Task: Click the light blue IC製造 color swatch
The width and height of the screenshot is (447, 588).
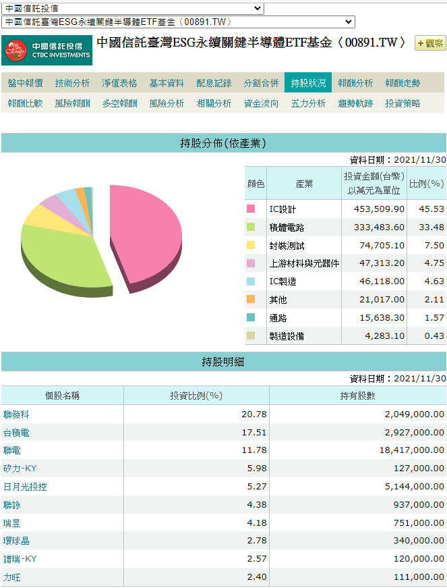Action: 251,282
